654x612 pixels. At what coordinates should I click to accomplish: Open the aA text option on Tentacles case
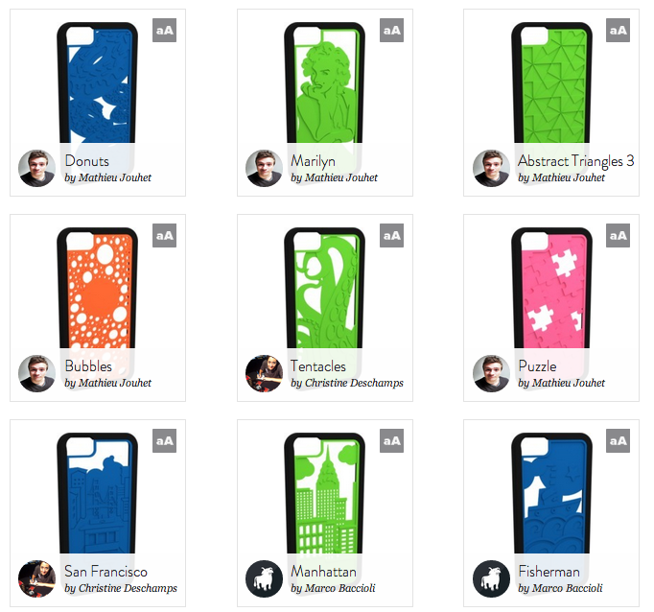(x=391, y=235)
